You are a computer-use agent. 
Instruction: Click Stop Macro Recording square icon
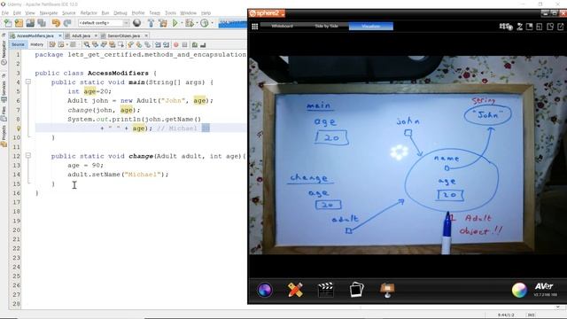[x=185, y=45]
